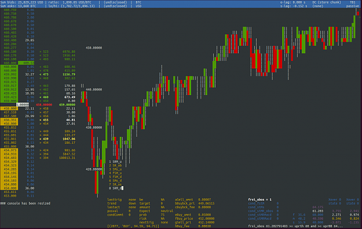Viewport: 362px width, 229px height.
Task: Click the 450.00000 chart axis label
Action: coord(94,48)
